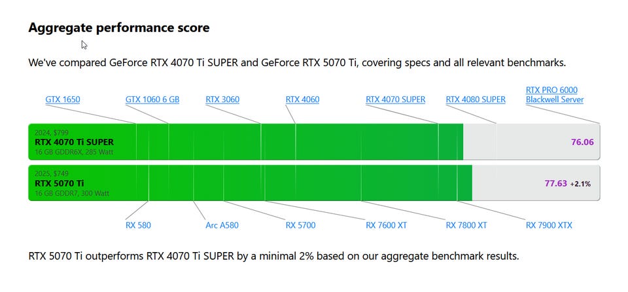Click the '16 GB GDDR7, 300 Watt' spec text
This screenshot has width=628, height=292.
[72, 193]
